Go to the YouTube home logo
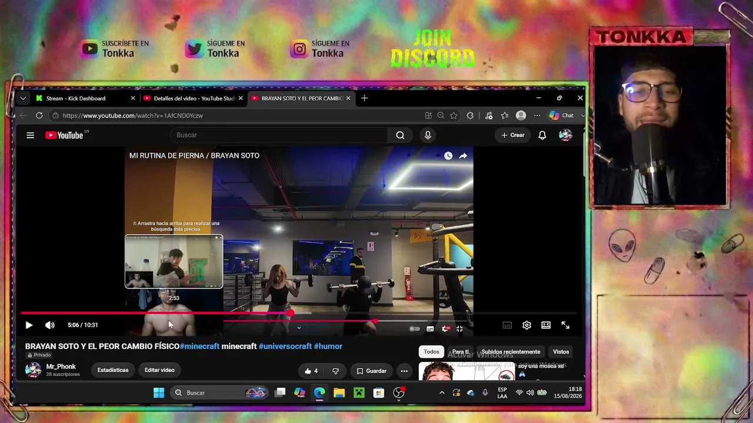The width and height of the screenshot is (753, 423). 64,135
